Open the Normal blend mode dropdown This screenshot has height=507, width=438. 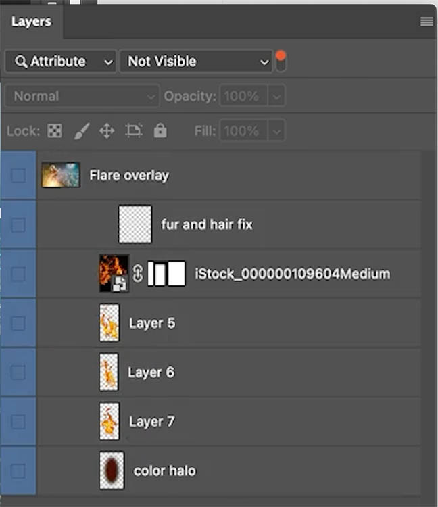(82, 96)
